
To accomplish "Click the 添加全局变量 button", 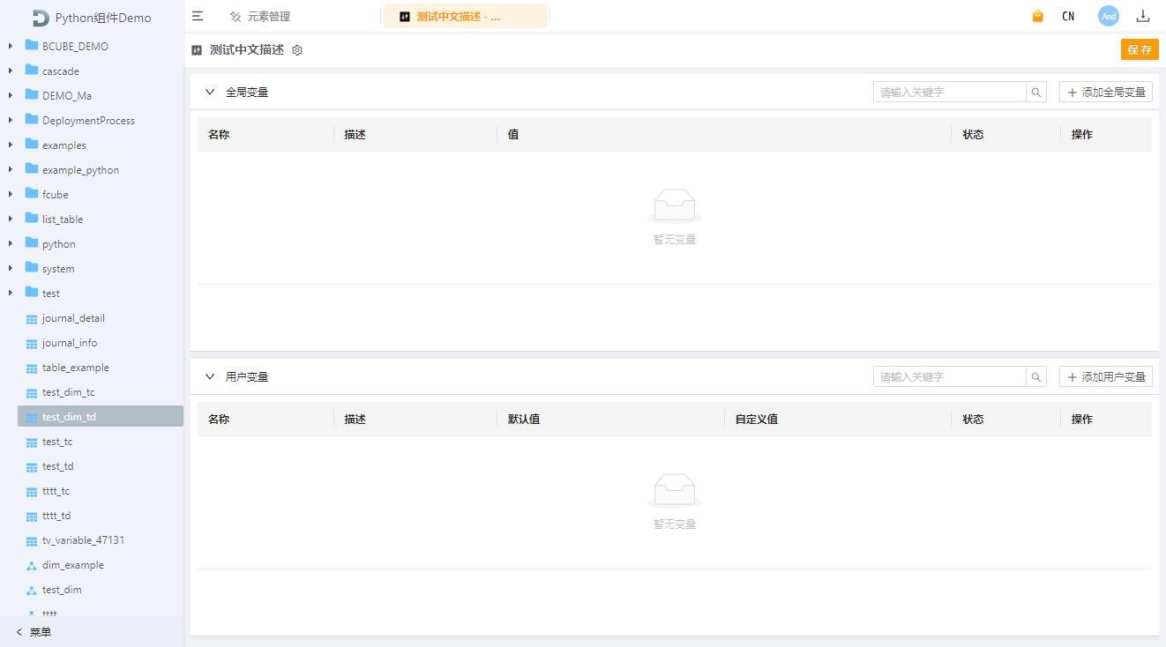I will point(1105,92).
